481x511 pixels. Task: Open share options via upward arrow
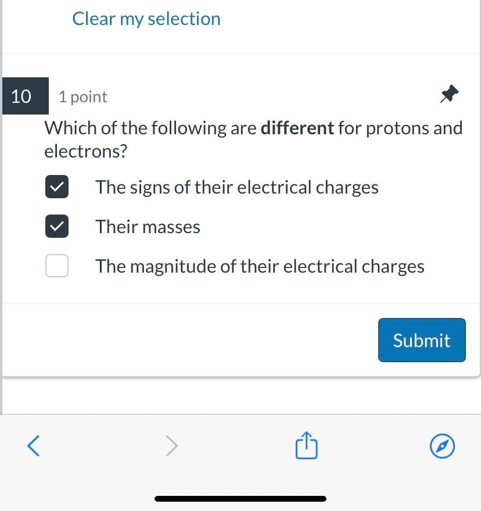coord(306,445)
